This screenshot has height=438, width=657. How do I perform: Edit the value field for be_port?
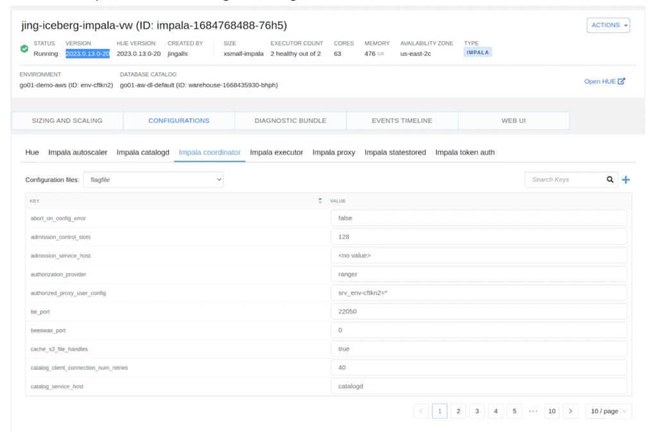(480, 311)
